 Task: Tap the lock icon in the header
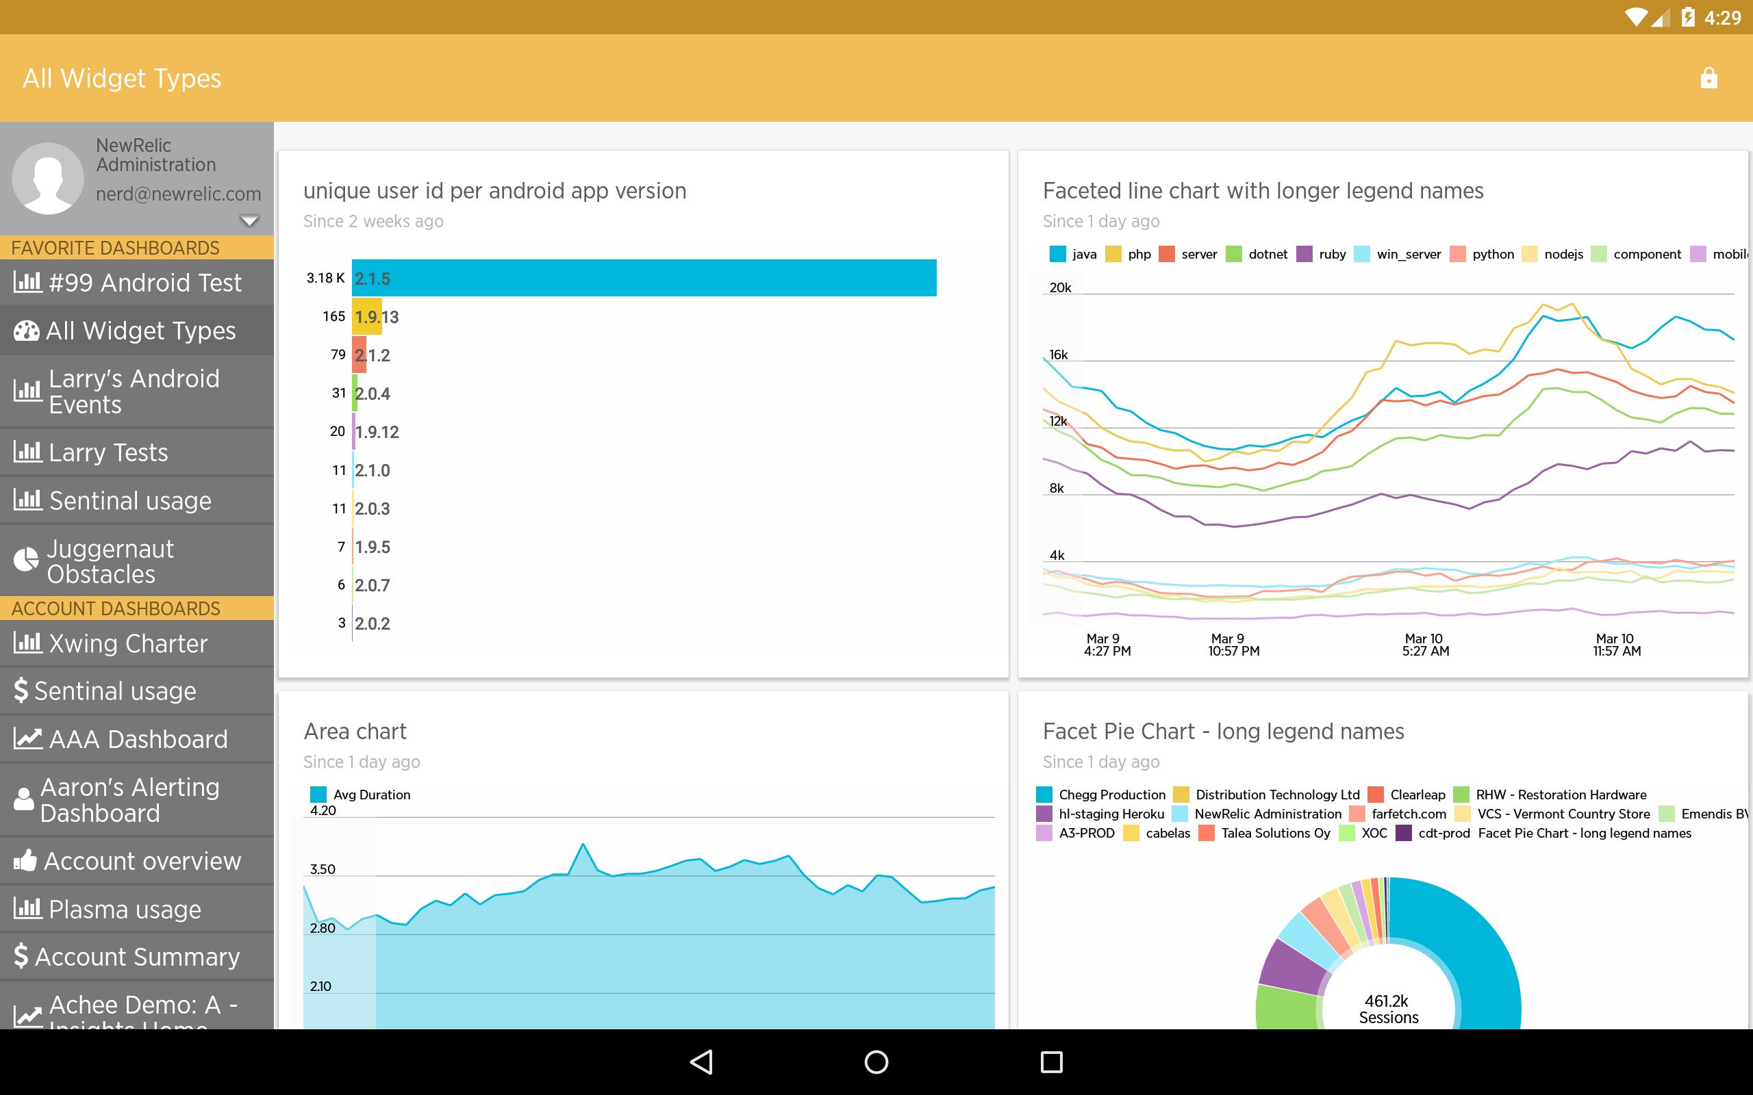tap(1708, 77)
